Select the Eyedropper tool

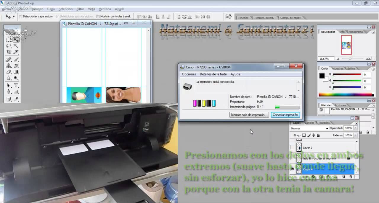point(16,99)
